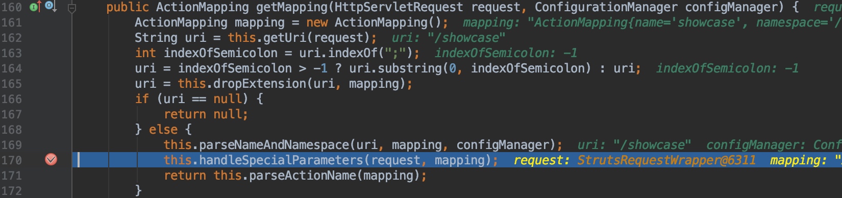This screenshot has width=842, height=198.
Task: Click the inline hint indexOfSemicolon: -1 on line 163
Action: (x=506, y=53)
